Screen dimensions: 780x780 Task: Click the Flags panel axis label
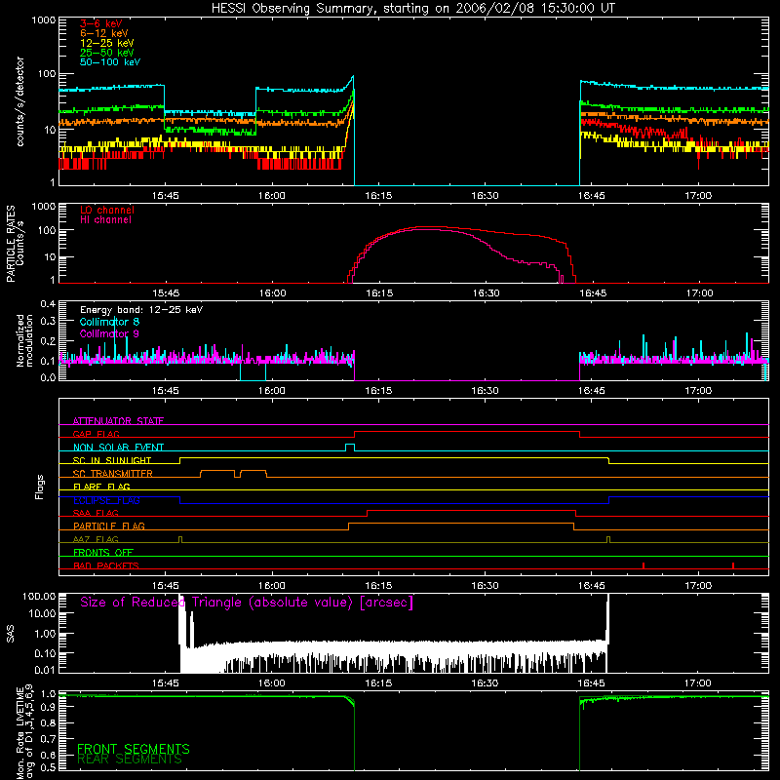coord(40,487)
